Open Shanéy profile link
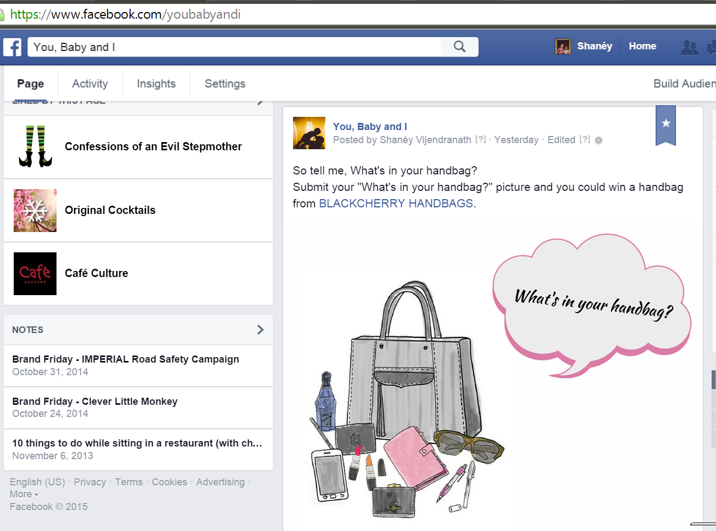 click(x=595, y=46)
